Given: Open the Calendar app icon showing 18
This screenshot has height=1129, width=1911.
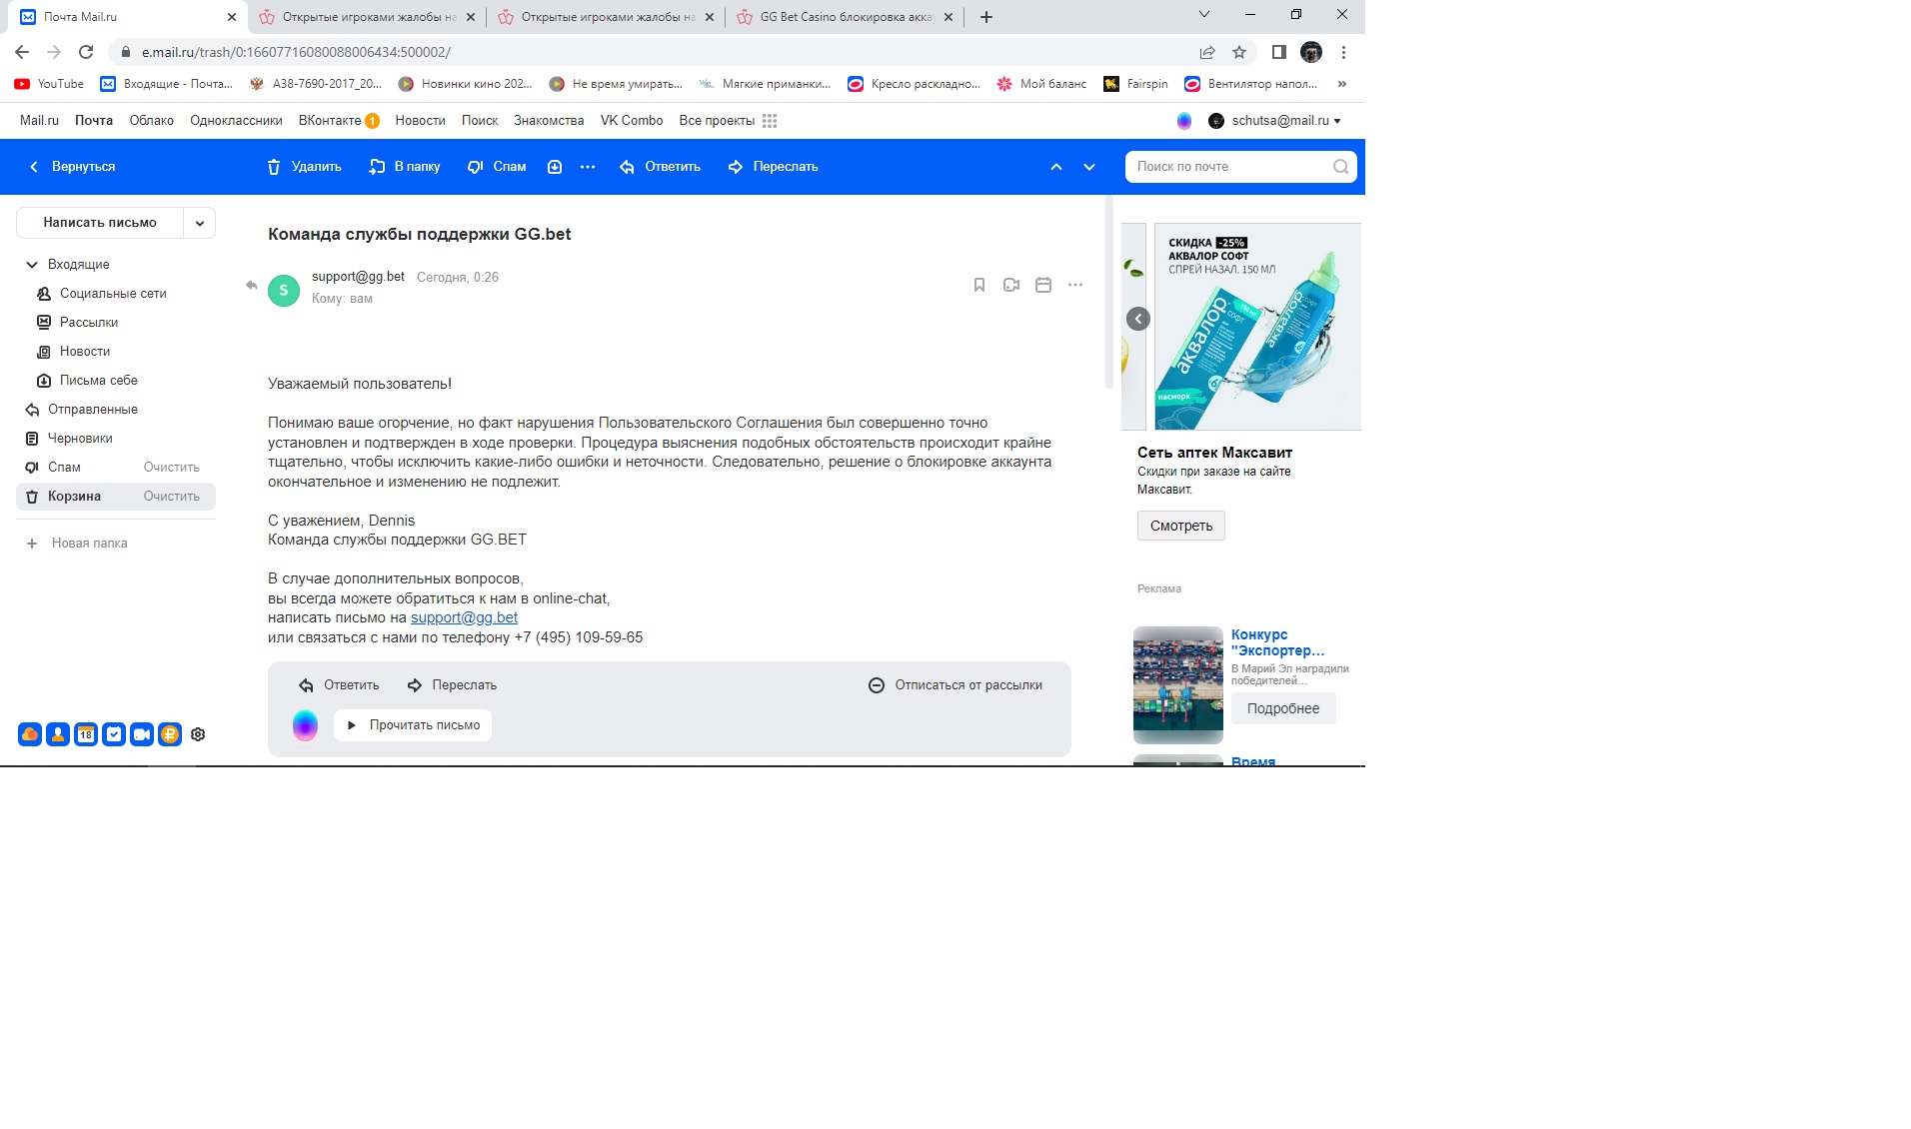Looking at the screenshot, I should coord(86,734).
